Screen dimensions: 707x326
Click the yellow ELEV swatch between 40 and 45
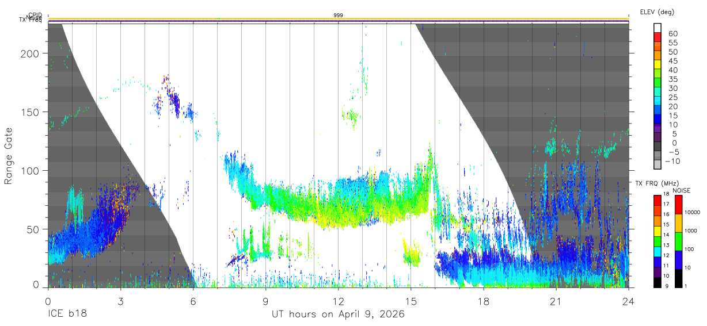(x=657, y=64)
